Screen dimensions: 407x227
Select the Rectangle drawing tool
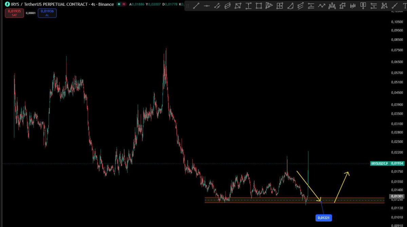259,6
